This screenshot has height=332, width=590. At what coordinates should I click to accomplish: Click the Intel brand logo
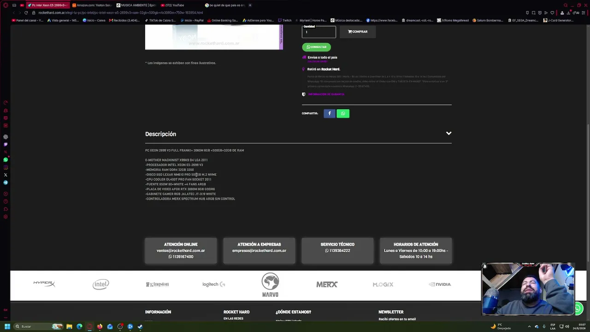click(x=100, y=285)
